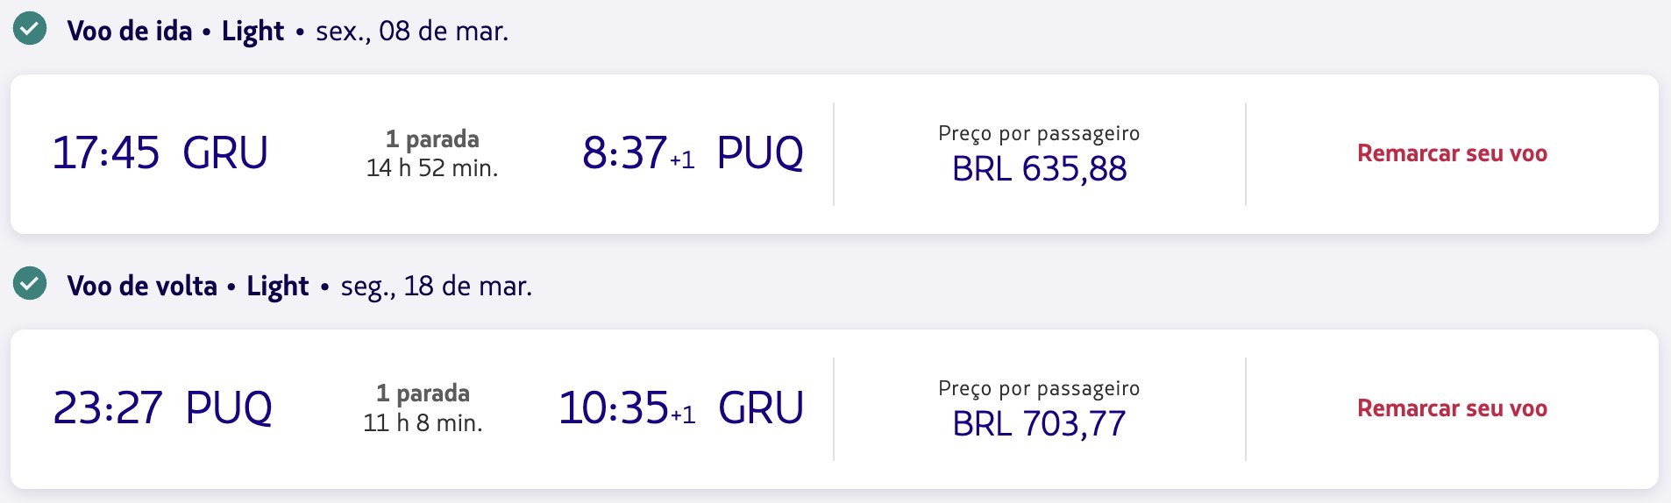Click green checkmark icon beside Voo de volta
Image resolution: width=1671 pixels, height=503 pixels.
[x=30, y=284]
